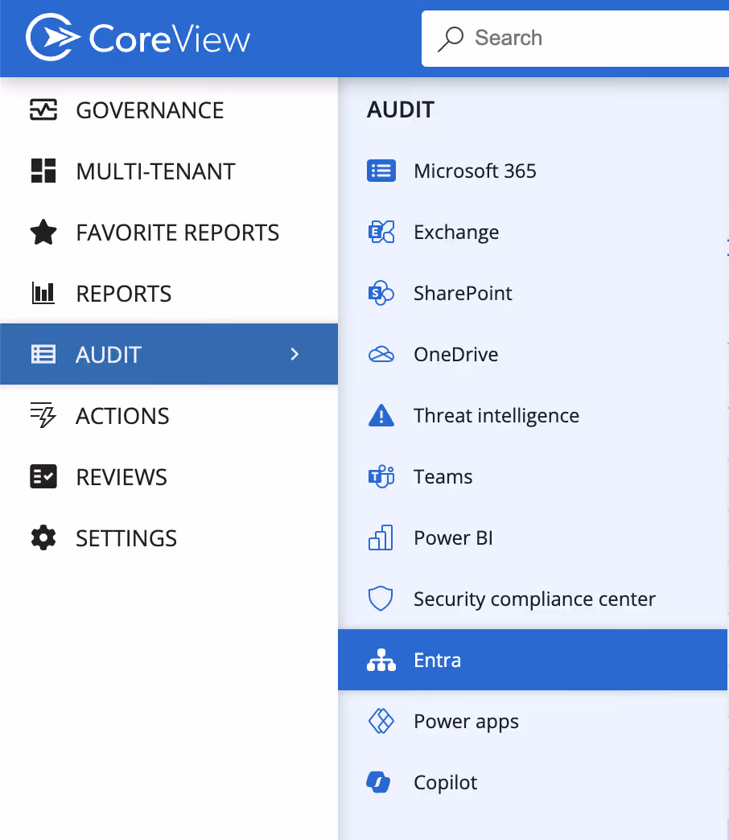Click the CoreView logo

pyautogui.click(x=137, y=37)
